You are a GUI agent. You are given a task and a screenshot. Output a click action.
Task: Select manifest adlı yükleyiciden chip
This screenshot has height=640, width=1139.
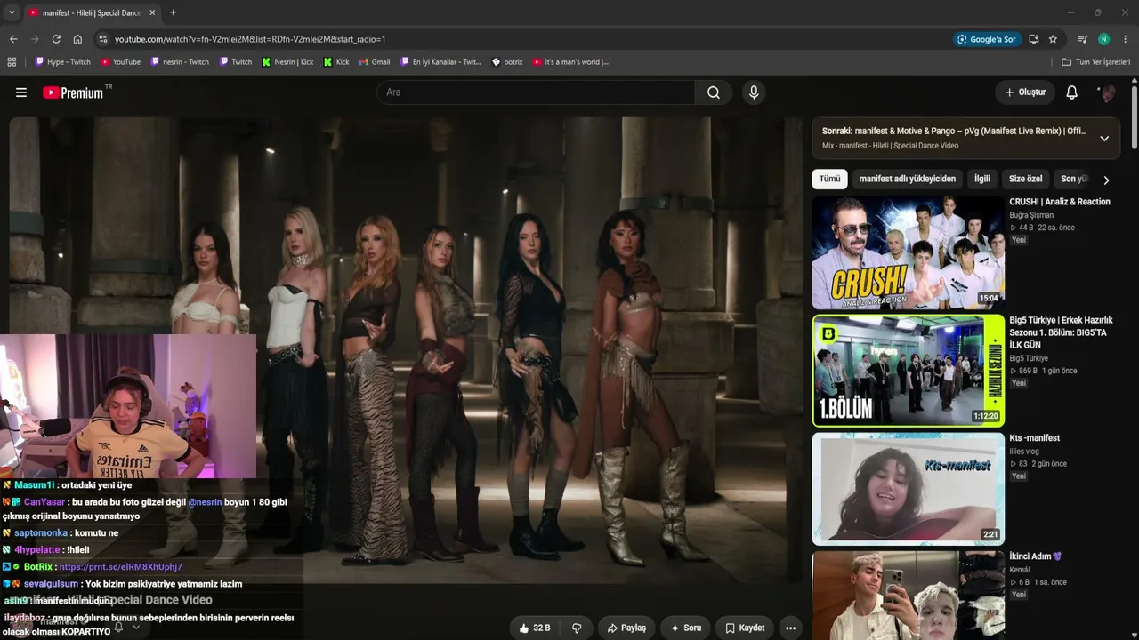[x=907, y=179]
